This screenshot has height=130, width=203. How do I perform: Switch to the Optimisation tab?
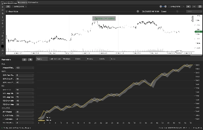tap(33, 2)
